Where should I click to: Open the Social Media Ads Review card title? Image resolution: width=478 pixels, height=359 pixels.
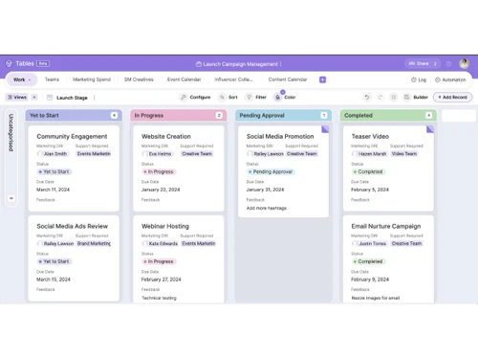(x=73, y=226)
